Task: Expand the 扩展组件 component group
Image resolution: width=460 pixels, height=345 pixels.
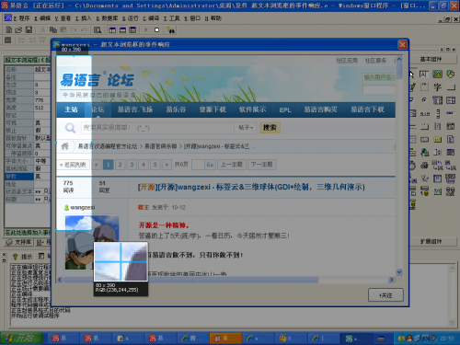Action: tap(431, 242)
